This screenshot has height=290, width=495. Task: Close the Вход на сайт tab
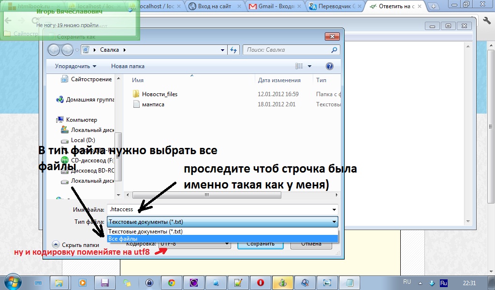click(239, 6)
